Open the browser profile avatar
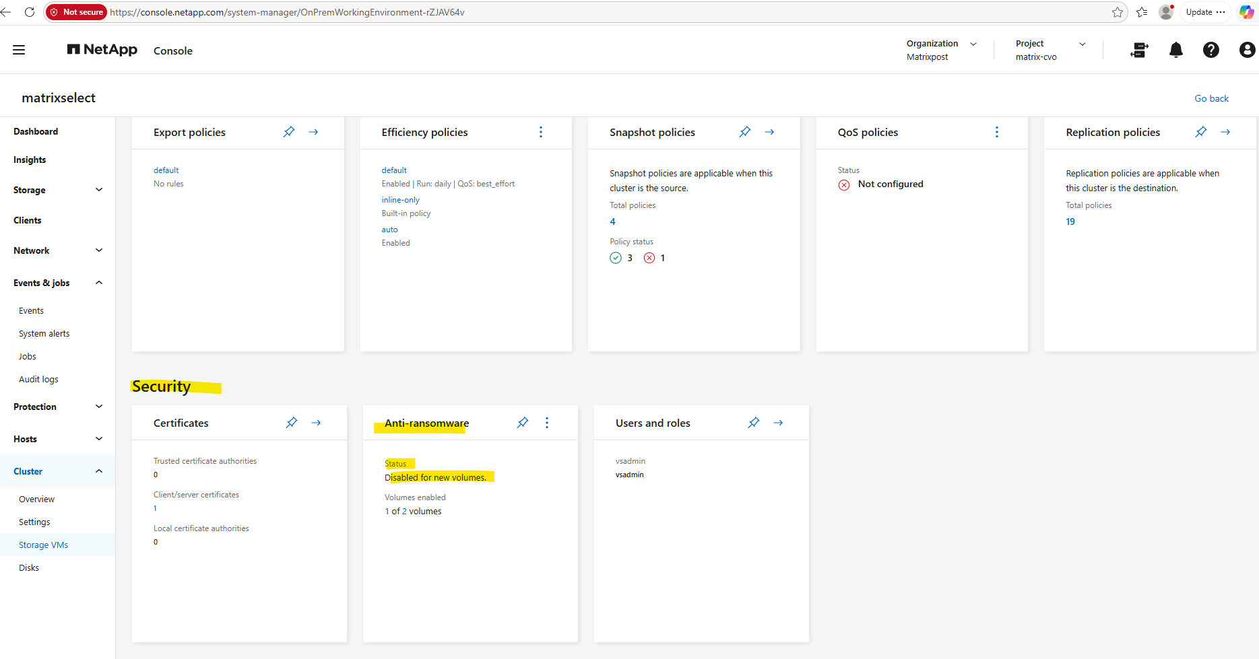The width and height of the screenshot is (1259, 659). tap(1166, 12)
